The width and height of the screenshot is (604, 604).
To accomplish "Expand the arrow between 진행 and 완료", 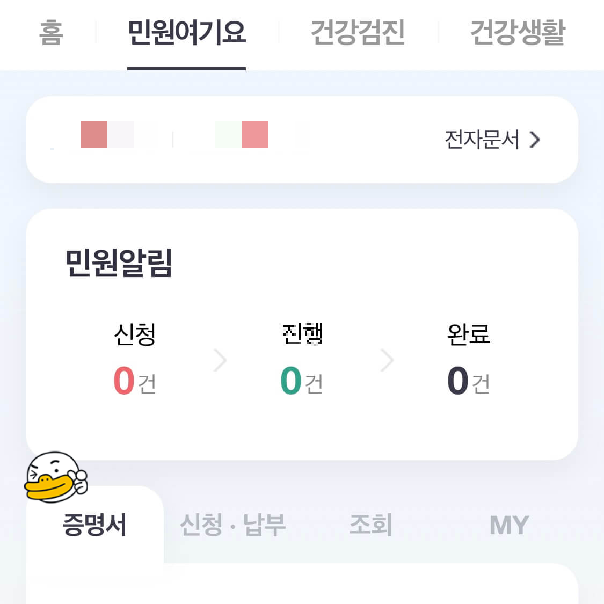I will [x=387, y=360].
